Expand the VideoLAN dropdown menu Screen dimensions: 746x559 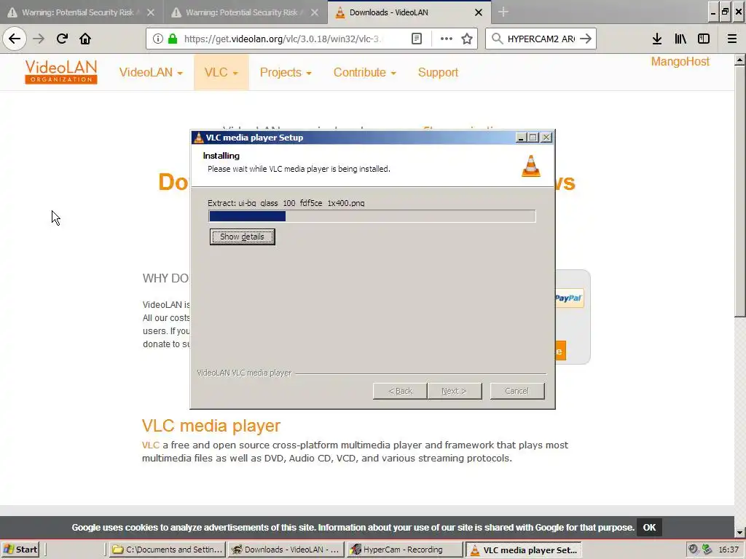pos(151,72)
